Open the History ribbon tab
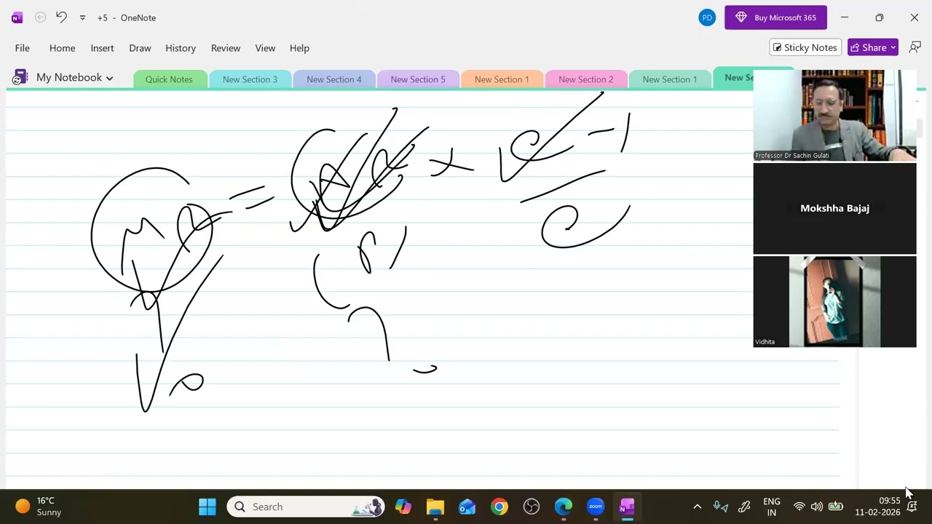 click(x=181, y=48)
